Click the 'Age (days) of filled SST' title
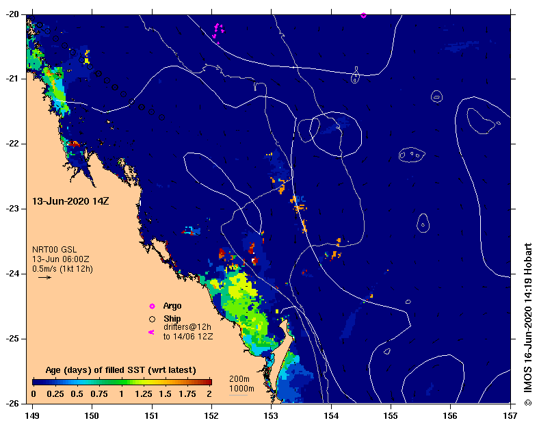 click(x=120, y=370)
